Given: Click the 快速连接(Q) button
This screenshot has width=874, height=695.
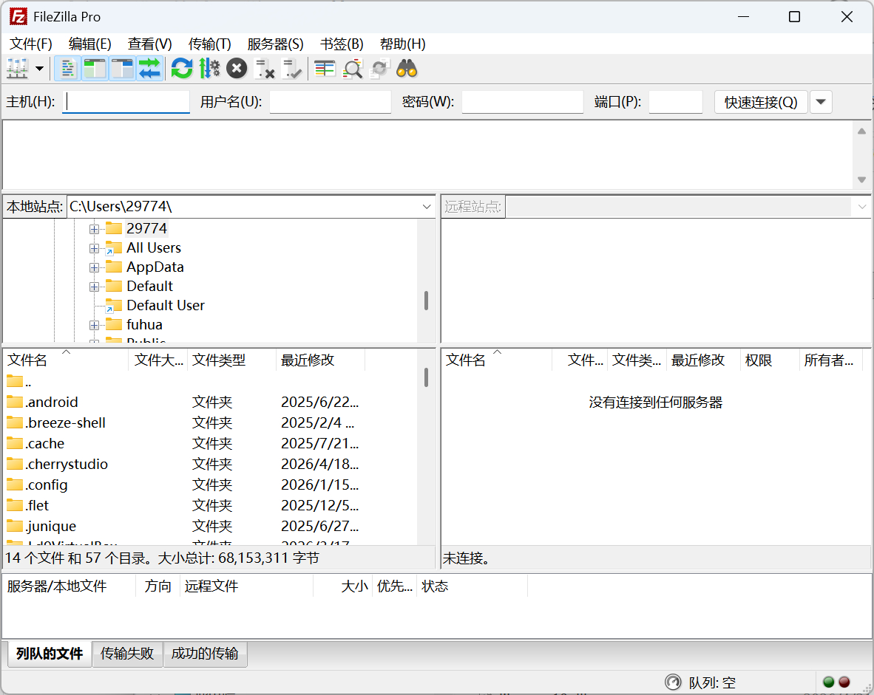Looking at the screenshot, I should coord(761,102).
